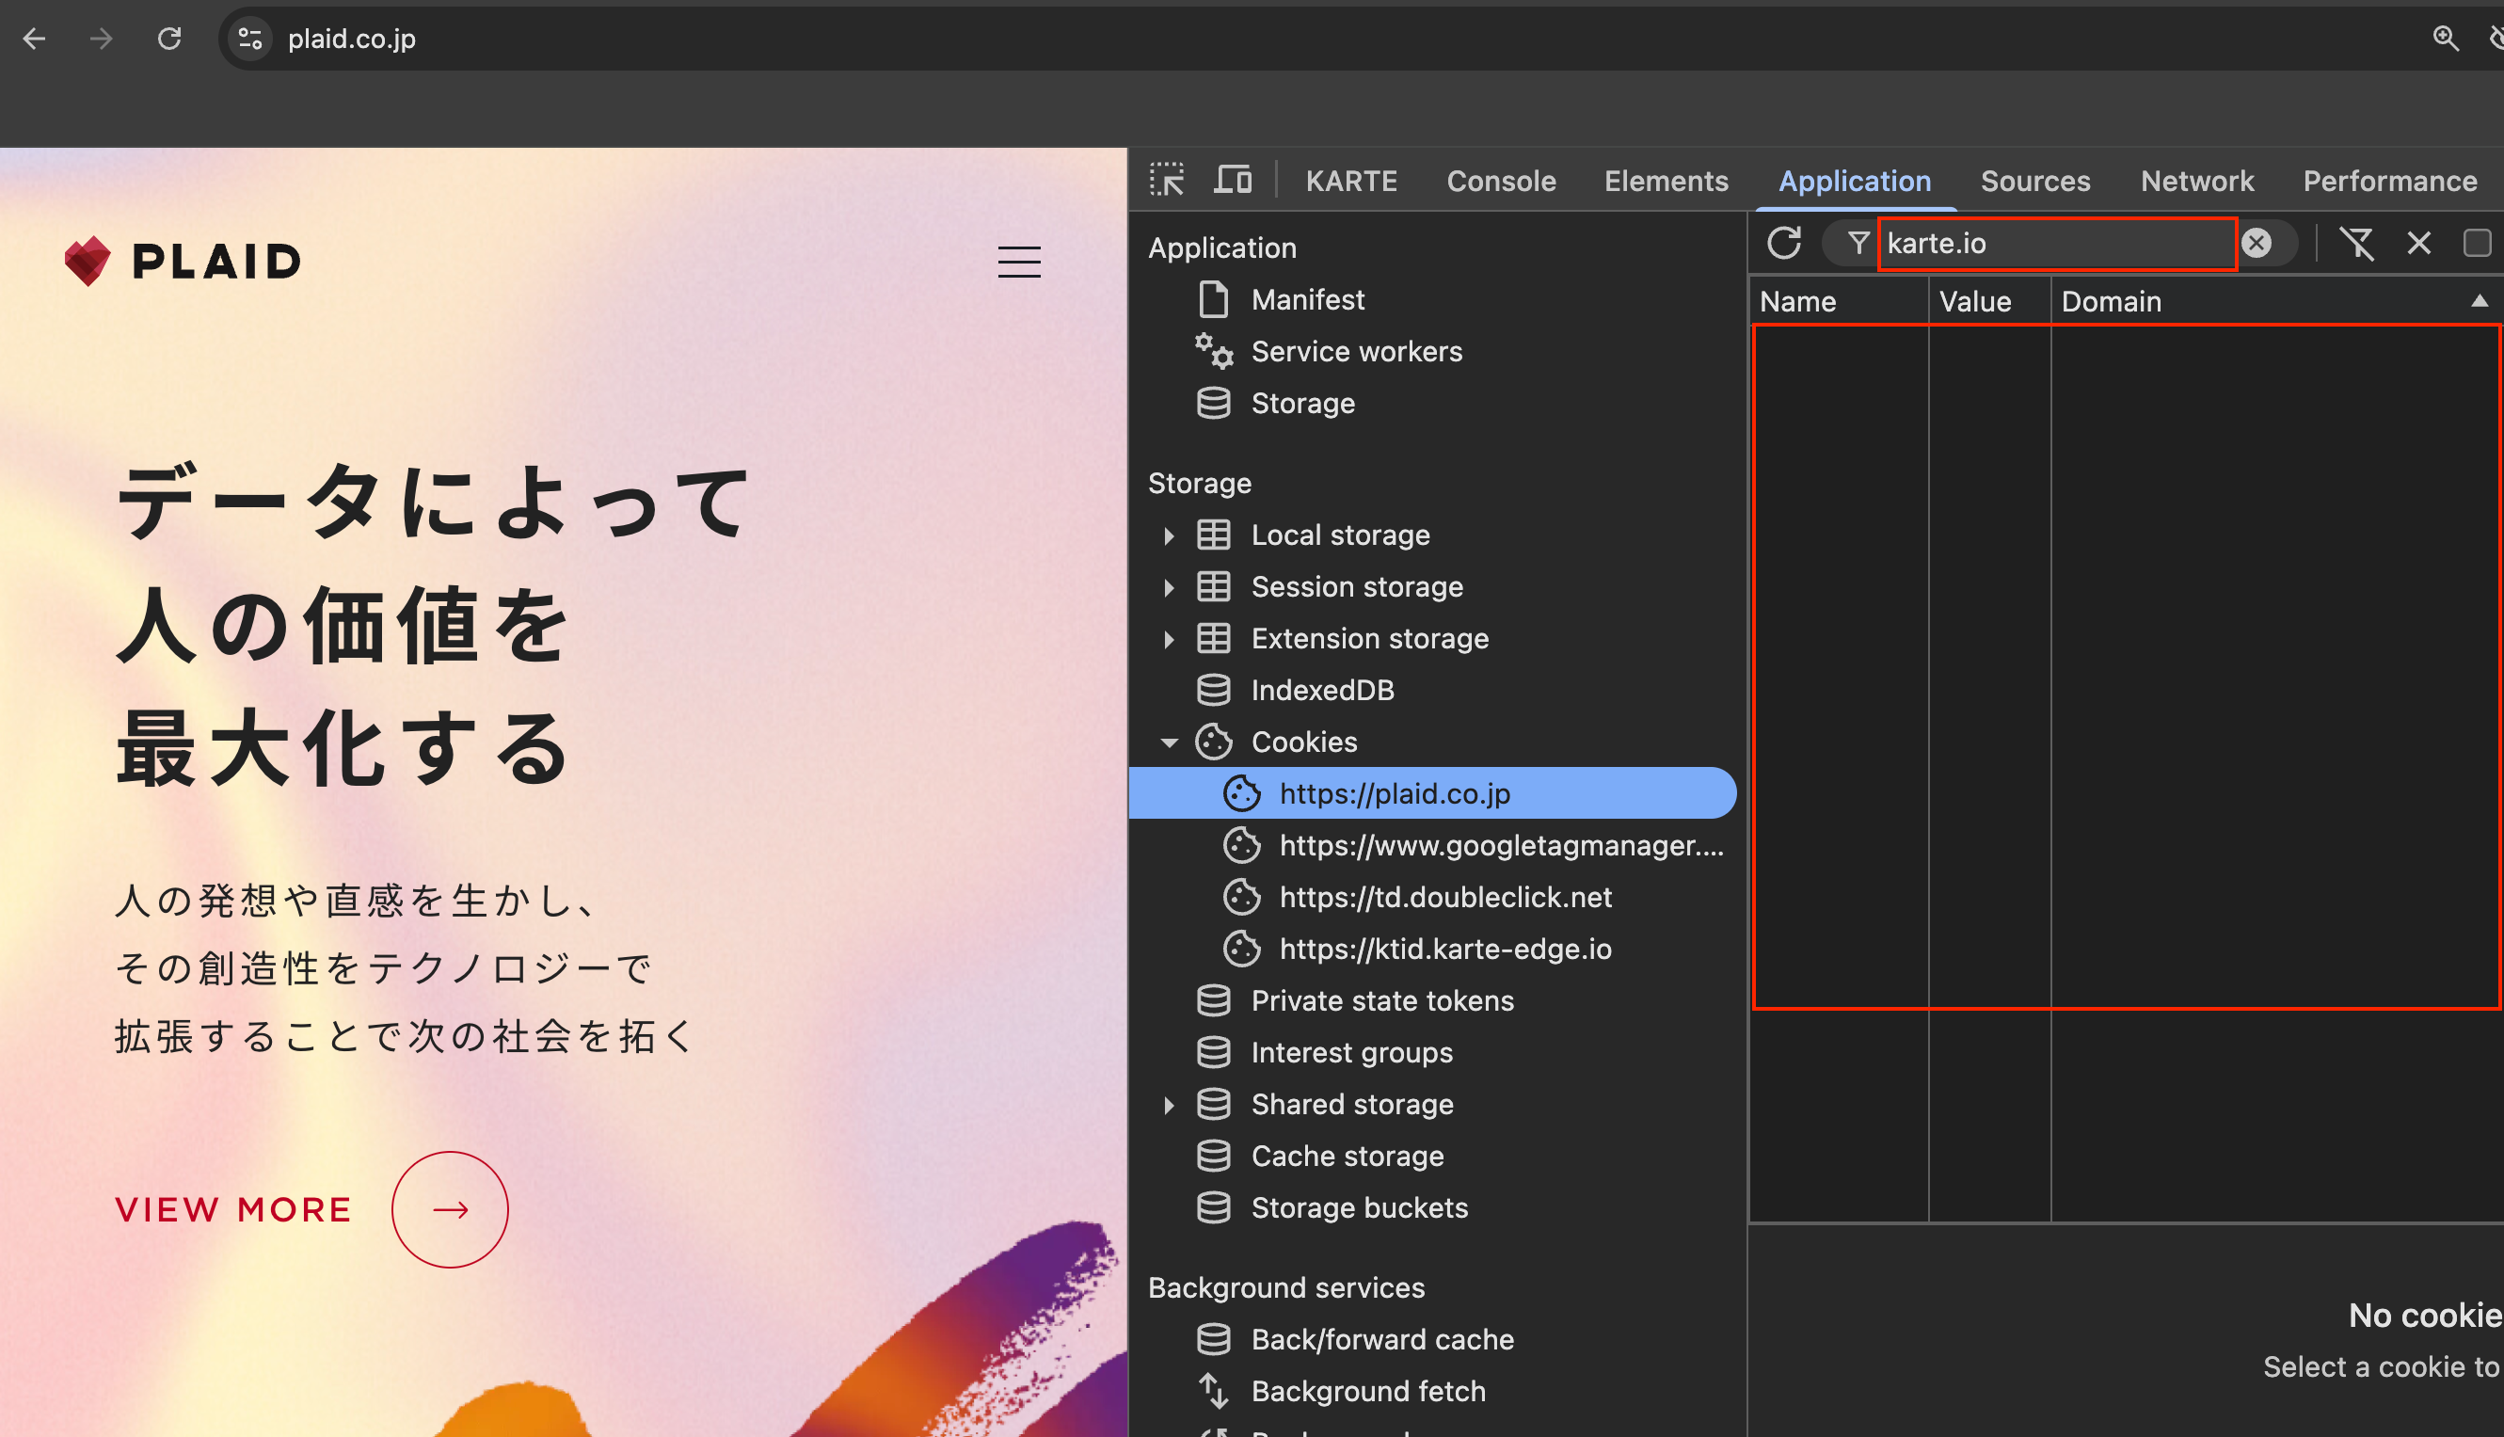Expand the Session storage tree item

pyautogui.click(x=1168, y=587)
